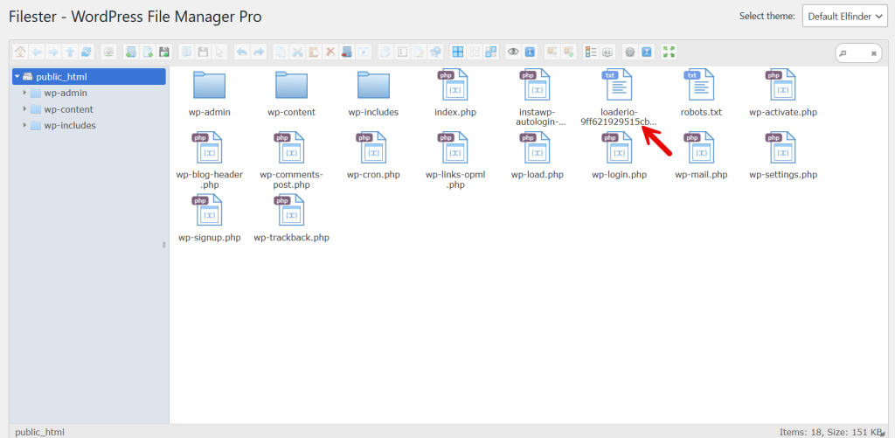
Task: Click the red X delete icon
Action: 330,52
